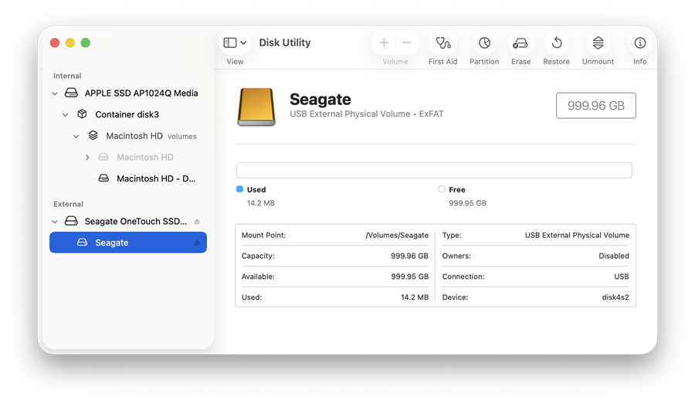This screenshot has height=404, width=695.
Task: Collapse the Seagate OneTouch SSD entry
Action: 55,222
